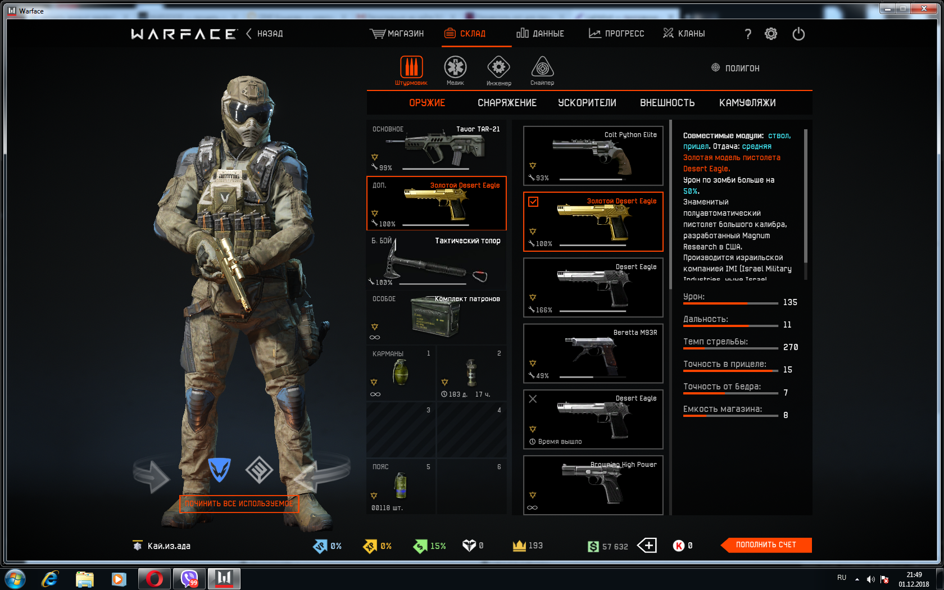Choose the Browning High Power pistol
The image size is (944, 590).
point(593,485)
